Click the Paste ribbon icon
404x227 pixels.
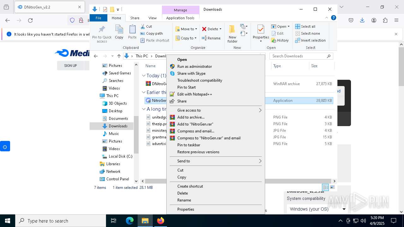pyautogui.click(x=132, y=32)
